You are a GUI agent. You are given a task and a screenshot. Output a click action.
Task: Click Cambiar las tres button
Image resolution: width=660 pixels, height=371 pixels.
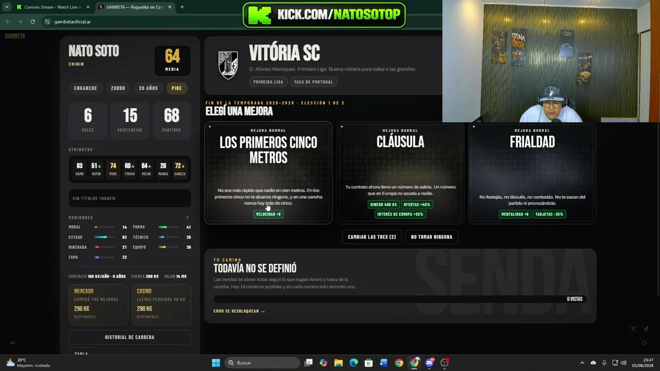coord(372,237)
